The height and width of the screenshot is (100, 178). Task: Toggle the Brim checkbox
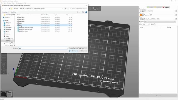(155, 24)
